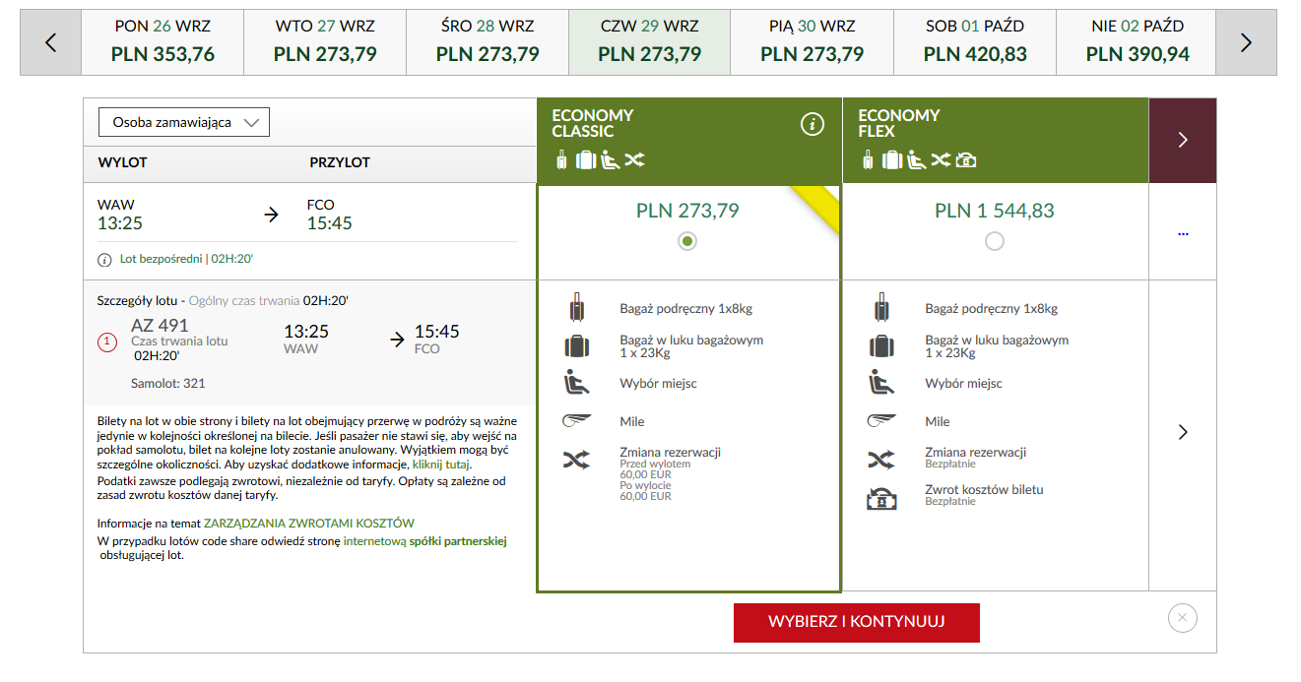The image size is (1301, 682).
Task: Click hand baggage icon in Economy Classic details
Action: pyautogui.click(x=576, y=308)
